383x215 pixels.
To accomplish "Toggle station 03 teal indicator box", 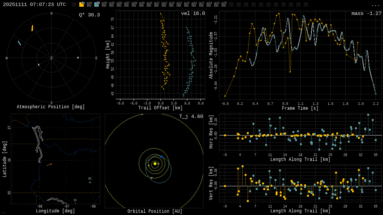I will pos(96,4).
